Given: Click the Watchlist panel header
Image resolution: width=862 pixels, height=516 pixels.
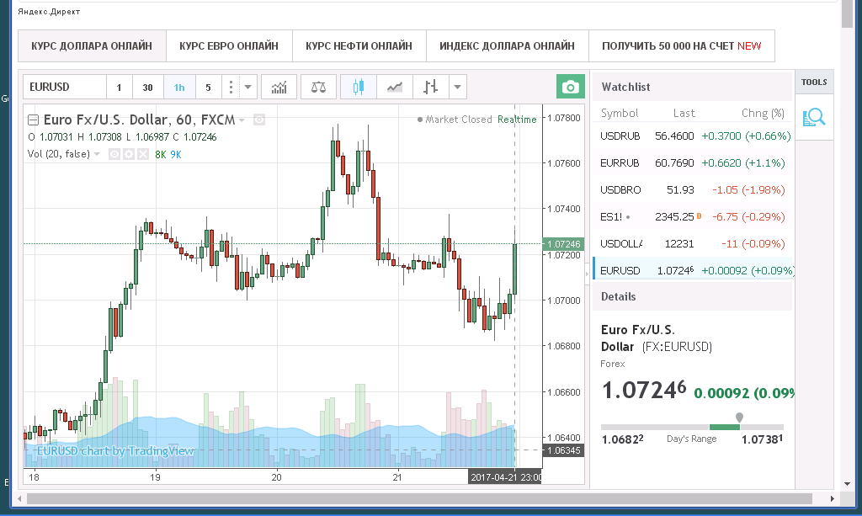Looking at the screenshot, I should pos(692,87).
